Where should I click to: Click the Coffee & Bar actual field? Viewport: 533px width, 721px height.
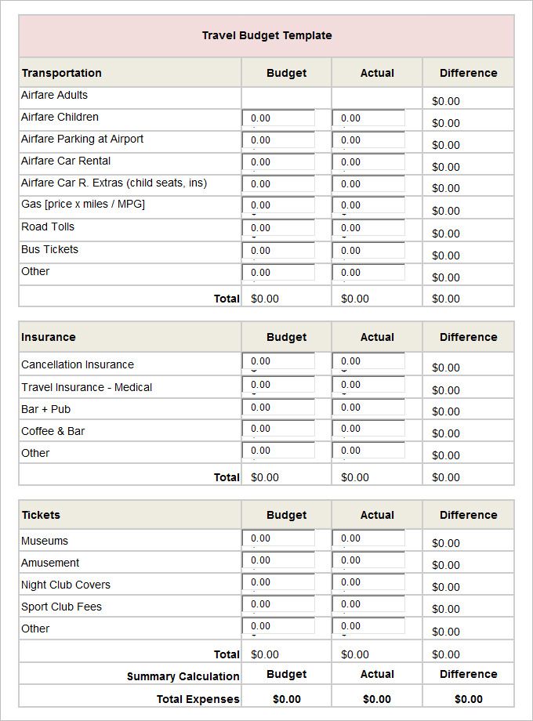(369, 429)
